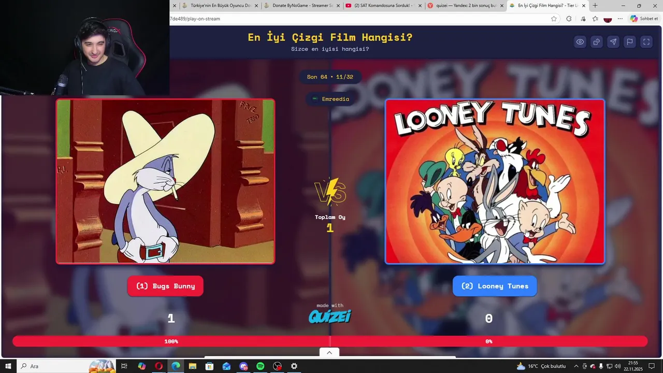
Task: Open the Windows Start menu
Action: tap(8, 366)
